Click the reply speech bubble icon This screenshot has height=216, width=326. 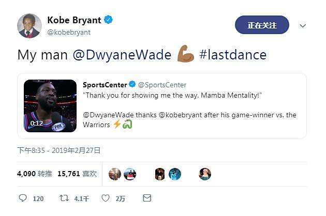tap(23, 198)
